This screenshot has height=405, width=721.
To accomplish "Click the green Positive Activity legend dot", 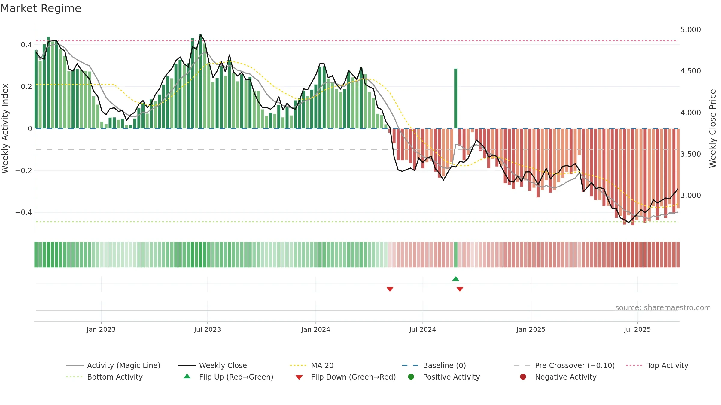I will 411,376.
